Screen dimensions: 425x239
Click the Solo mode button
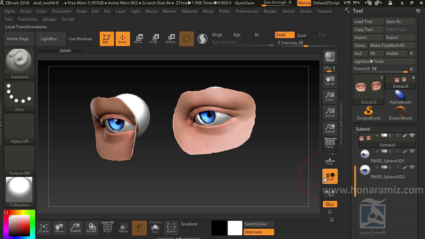point(155,228)
